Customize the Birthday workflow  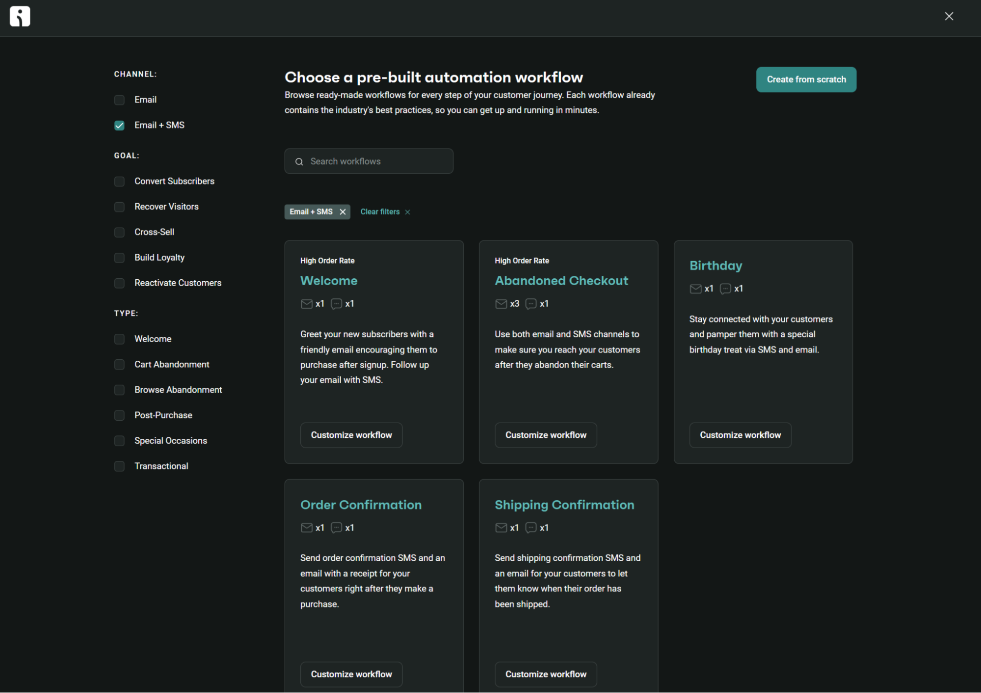[x=740, y=435]
